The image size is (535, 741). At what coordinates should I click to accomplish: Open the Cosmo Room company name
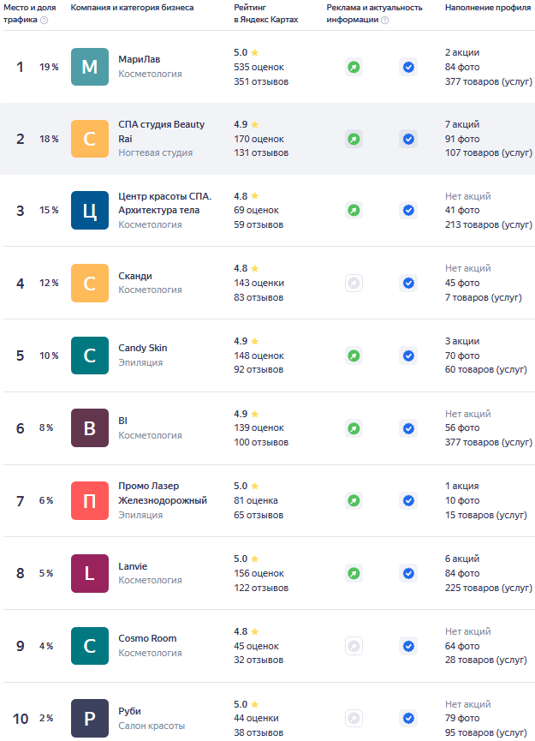[147, 638]
